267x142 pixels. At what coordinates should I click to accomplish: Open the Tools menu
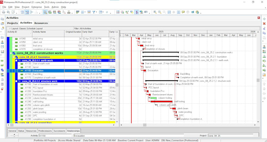(x=46, y=7)
